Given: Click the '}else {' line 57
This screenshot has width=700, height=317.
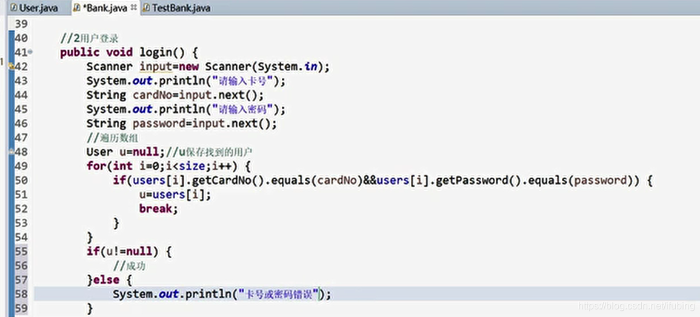Looking at the screenshot, I should (x=109, y=280).
